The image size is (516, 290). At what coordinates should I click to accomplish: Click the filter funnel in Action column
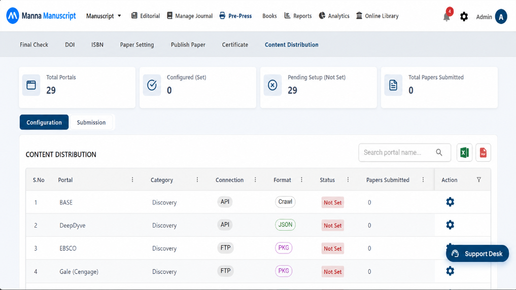click(479, 179)
